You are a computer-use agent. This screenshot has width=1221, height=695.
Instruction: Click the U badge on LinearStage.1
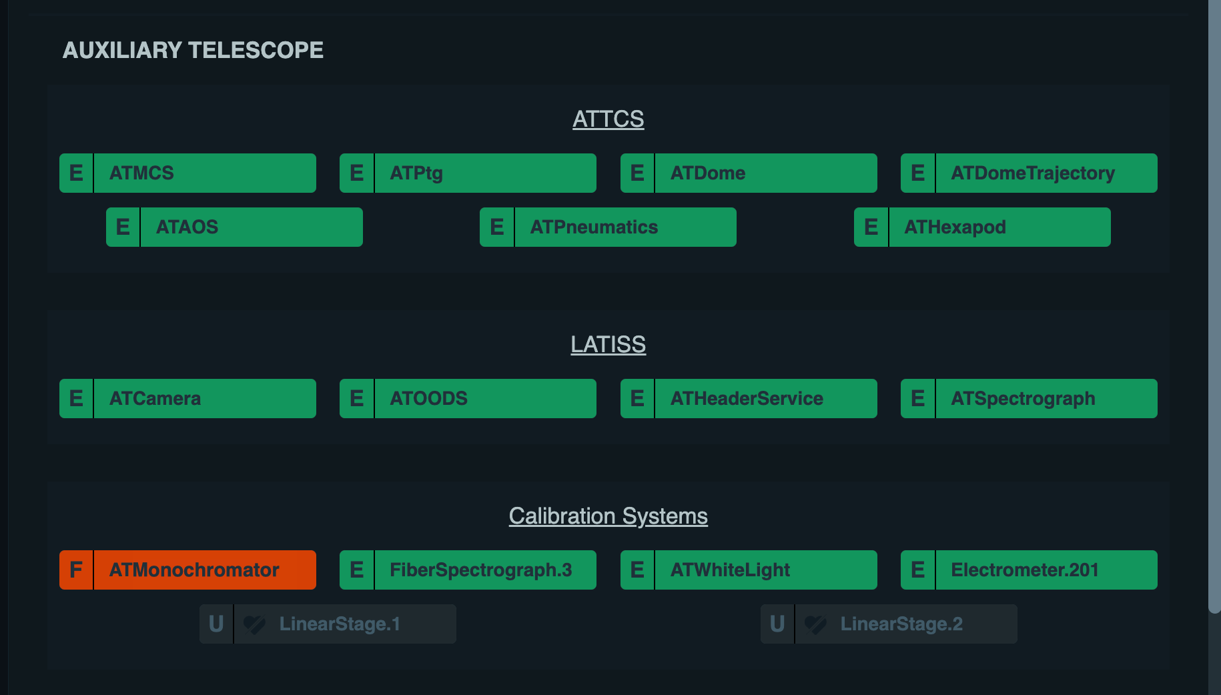[216, 624]
